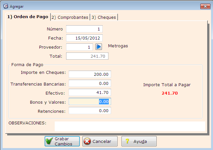Click the Bonos y Valores field
The image size is (213, 150).
(90, 102)
